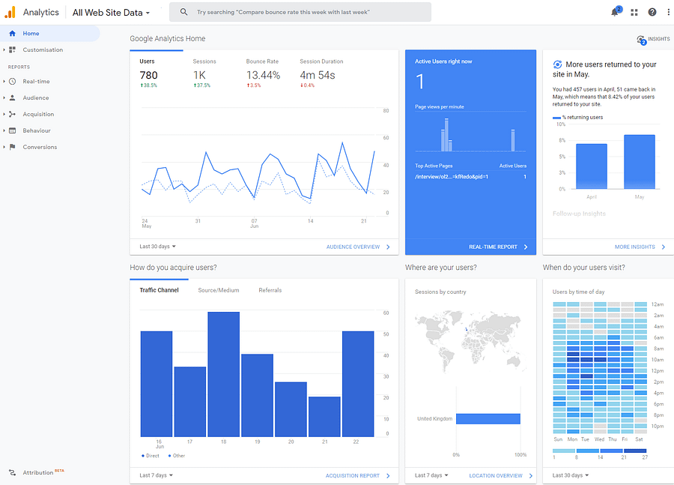The height and width of the screenshot is (485, 674).
Task: Open the More Insights link
Action: click(x=635, y=247)
